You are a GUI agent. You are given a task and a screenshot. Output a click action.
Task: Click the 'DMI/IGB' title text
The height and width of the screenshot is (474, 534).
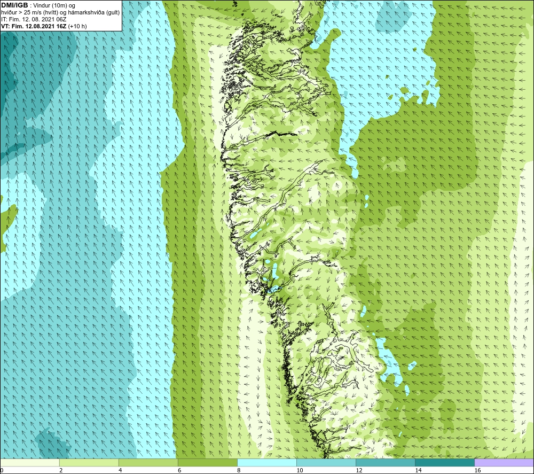14,5
